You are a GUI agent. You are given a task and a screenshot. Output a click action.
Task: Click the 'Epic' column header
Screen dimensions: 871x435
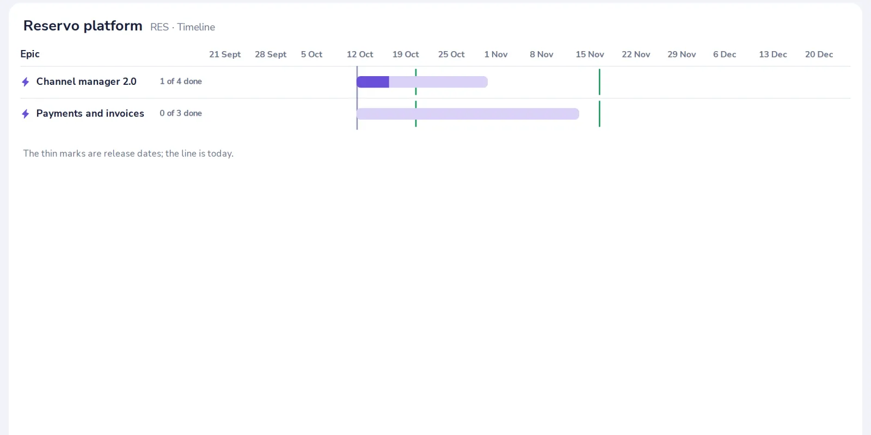pos(30,54)
